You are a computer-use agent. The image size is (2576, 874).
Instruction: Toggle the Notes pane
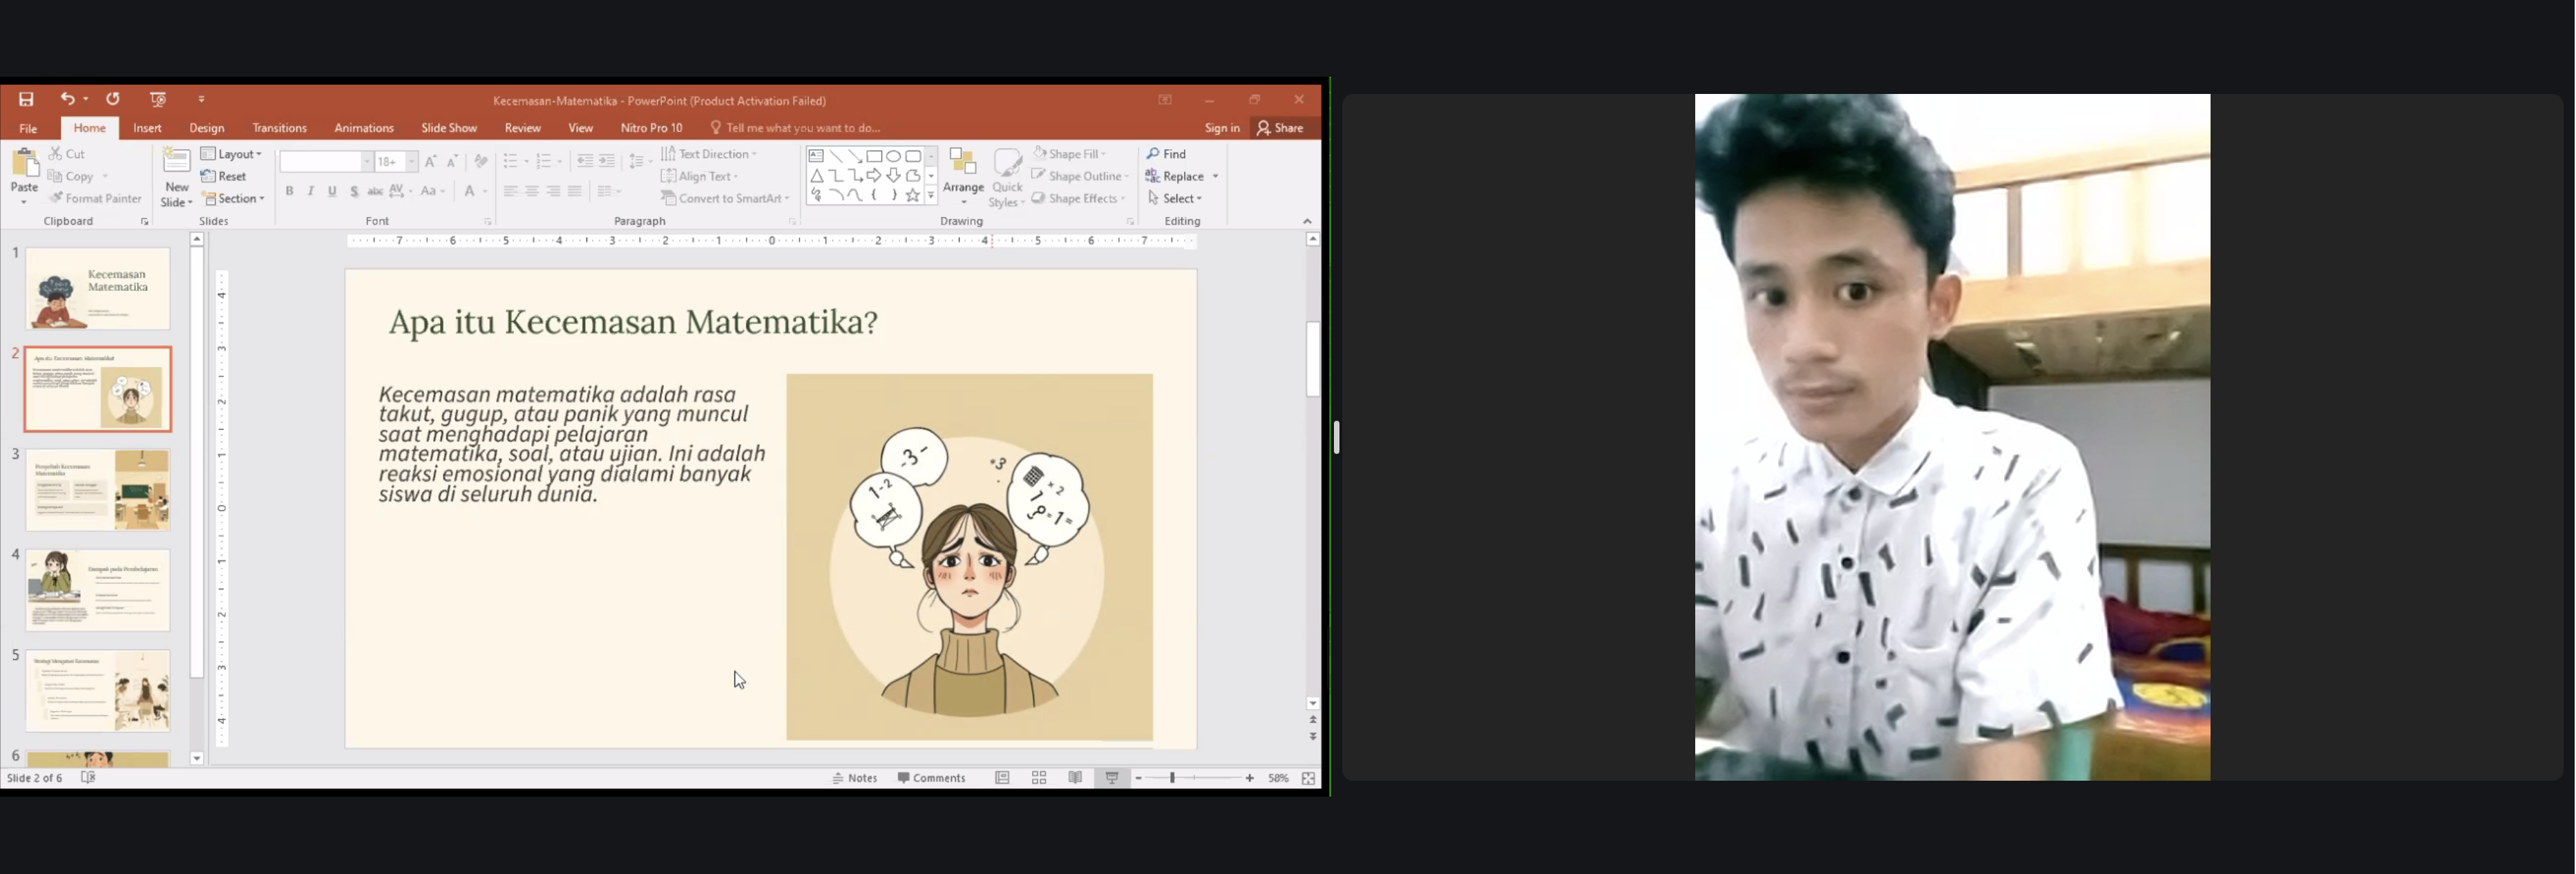[855, 778]
